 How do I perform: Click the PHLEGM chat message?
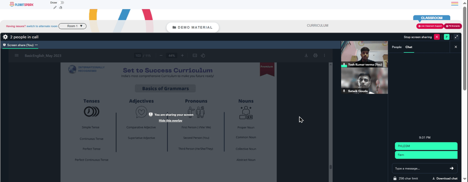coord(426,146)
